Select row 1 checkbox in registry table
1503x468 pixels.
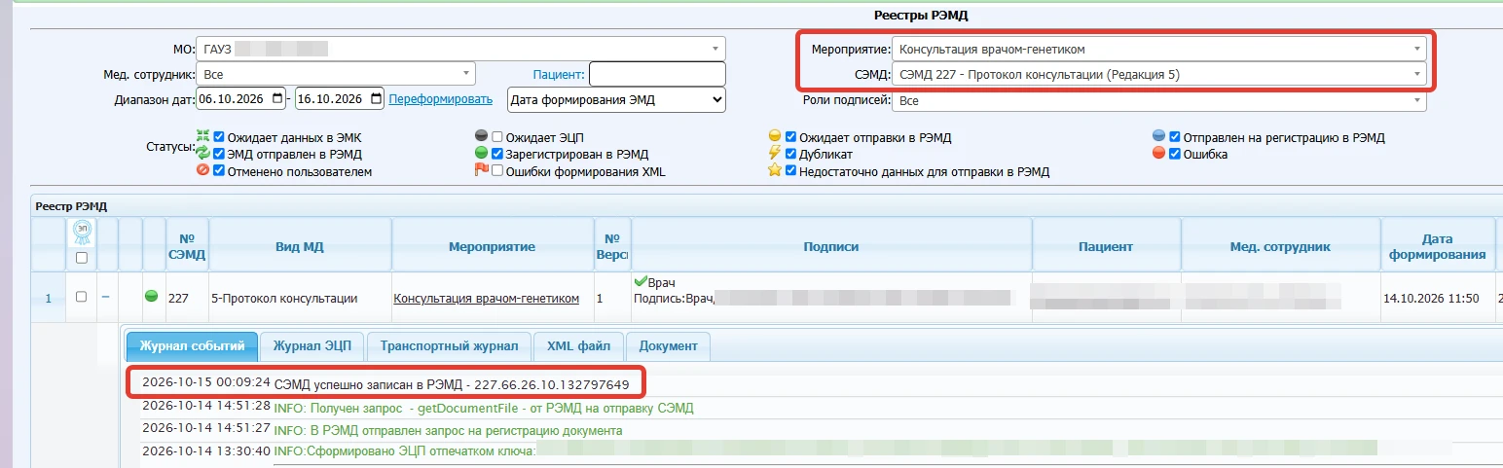(82, 297)
